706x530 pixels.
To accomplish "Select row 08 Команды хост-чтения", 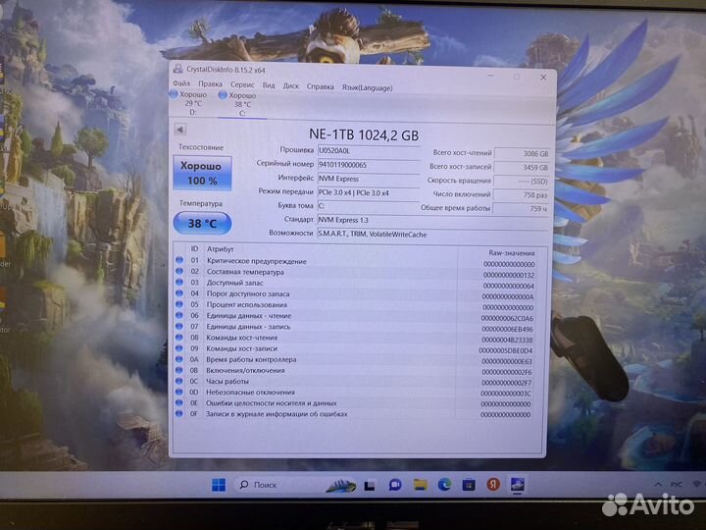I will tap(356, 339).
